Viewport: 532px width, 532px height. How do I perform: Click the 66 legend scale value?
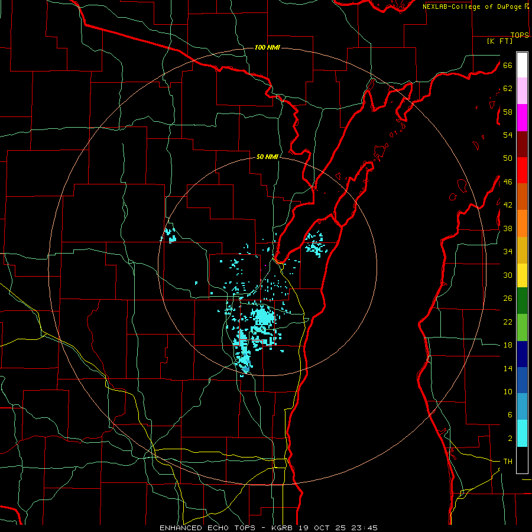point(508,66)
